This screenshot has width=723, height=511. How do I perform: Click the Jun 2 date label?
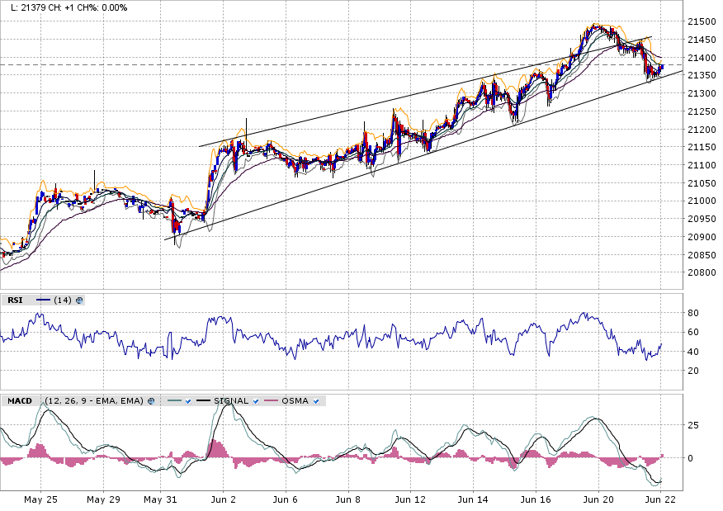tap(223, 499)
